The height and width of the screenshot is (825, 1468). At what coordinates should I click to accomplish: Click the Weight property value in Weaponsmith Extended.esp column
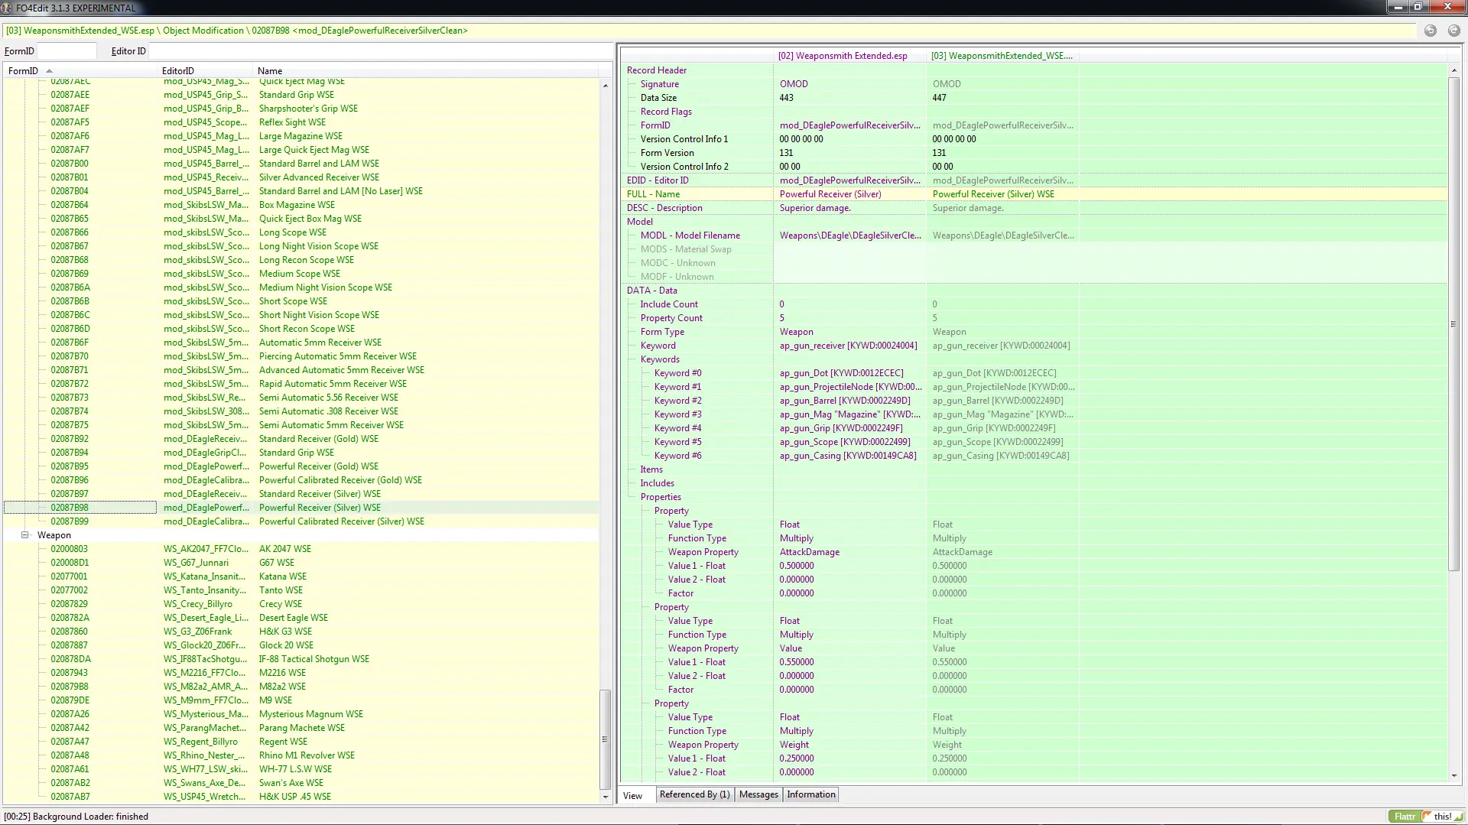[794, 745]
